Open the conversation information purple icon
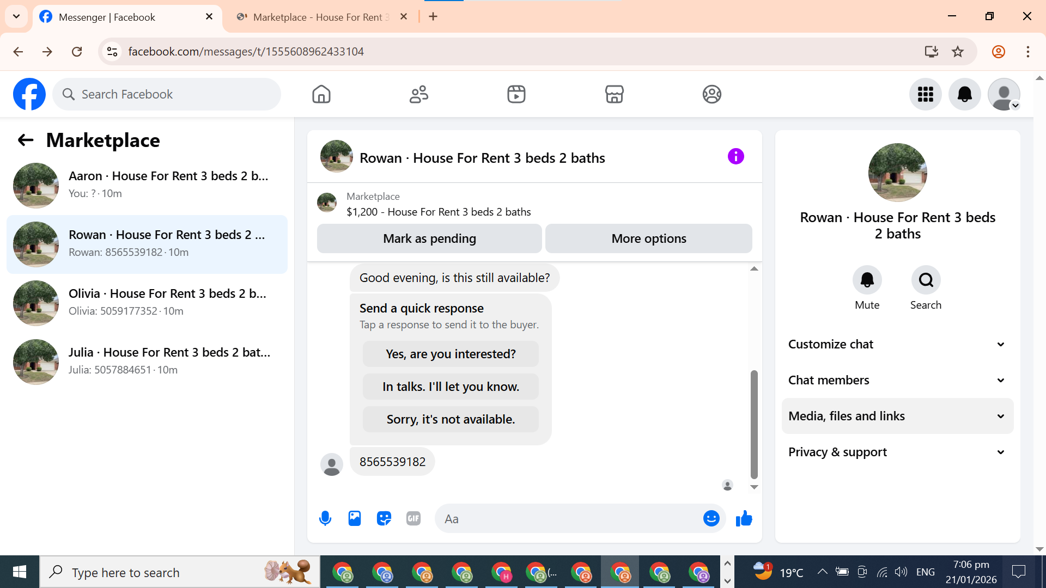This screenshot has height=588, width=1046. click(735, 157)
